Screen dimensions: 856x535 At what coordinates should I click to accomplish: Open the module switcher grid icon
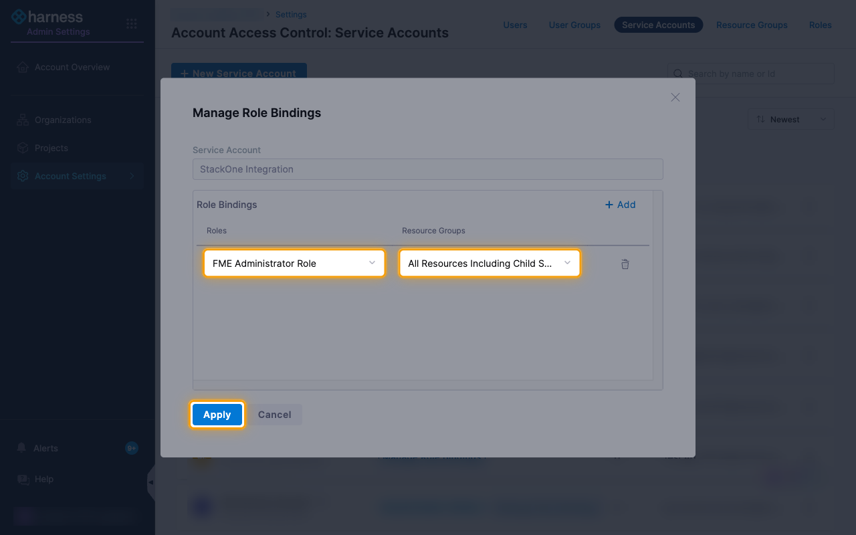(x=132, y=24)
